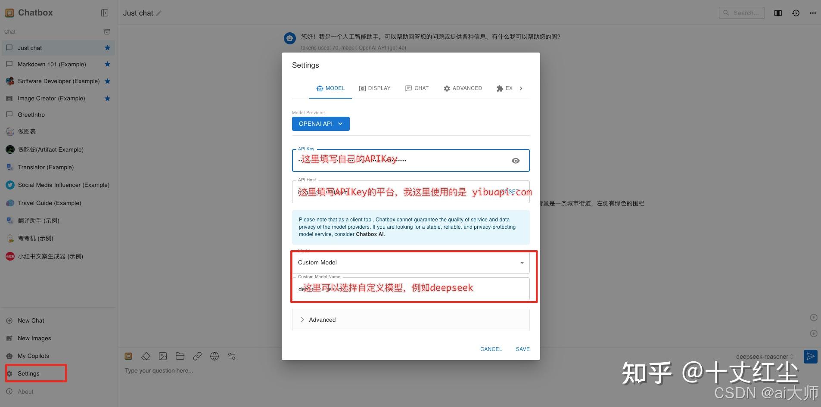Toggle the star on Markdown 101 (Example)
The image size is (821, 407).
tap(108, 64)
